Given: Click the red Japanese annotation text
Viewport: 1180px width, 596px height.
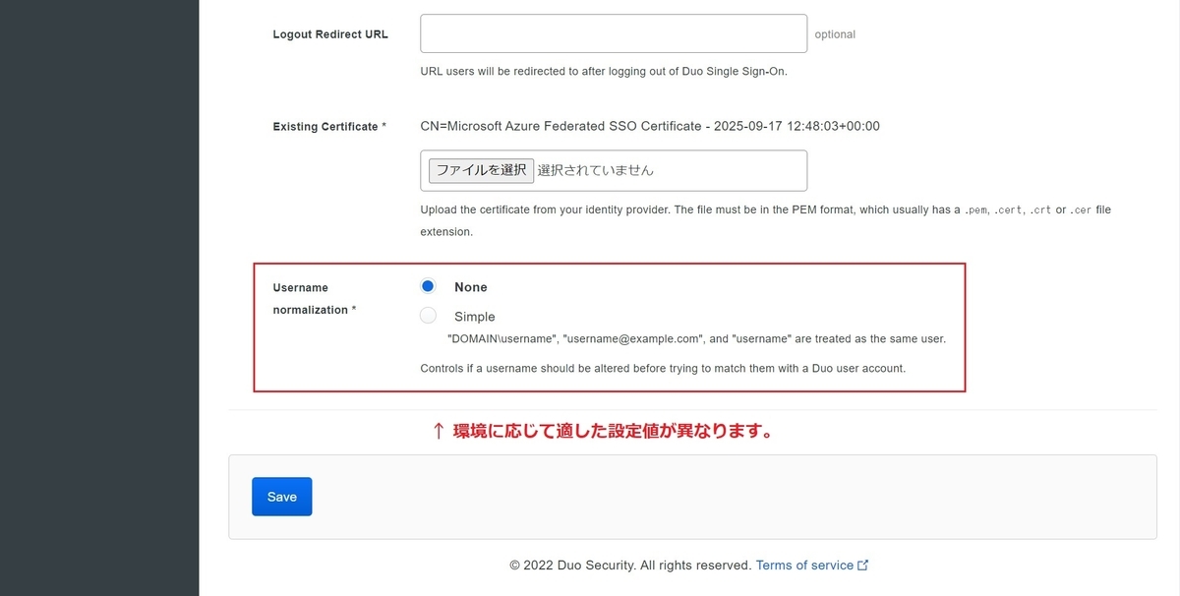Looking at the screenshot, I should point(612,431).
